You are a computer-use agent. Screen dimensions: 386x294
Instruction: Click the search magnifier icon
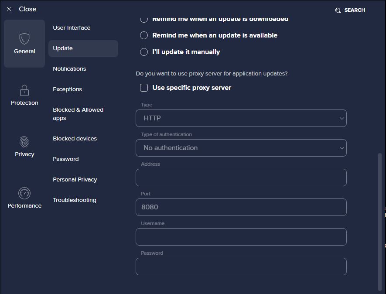coord(338,10)
